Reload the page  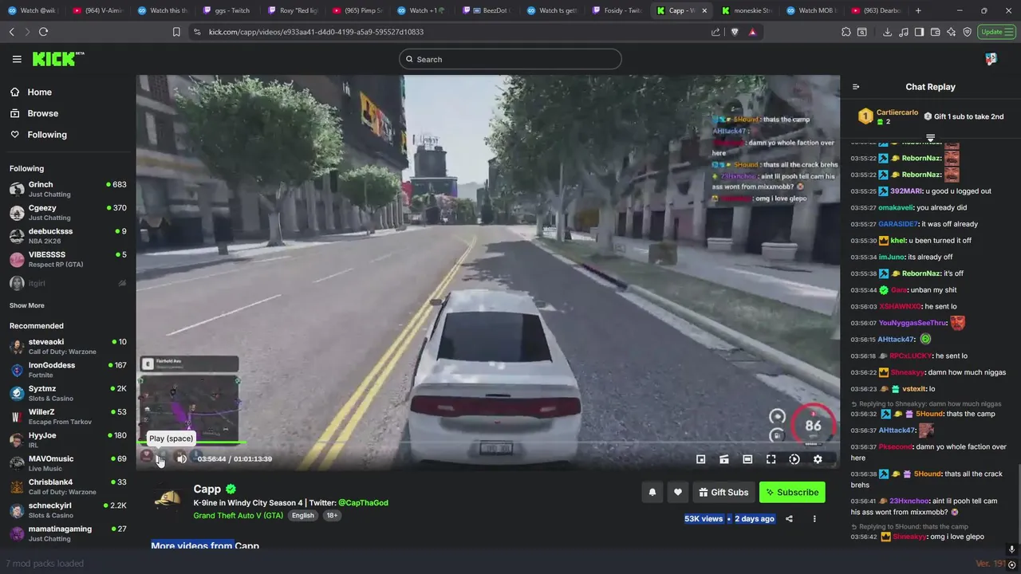[x=43, y=32]
